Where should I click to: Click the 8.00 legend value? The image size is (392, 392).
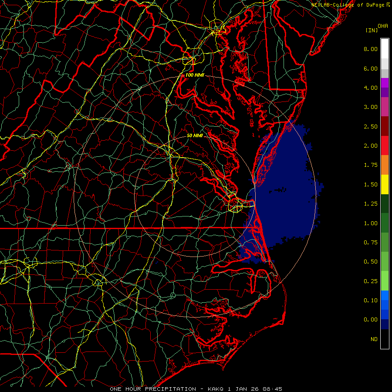click(371, 49)
